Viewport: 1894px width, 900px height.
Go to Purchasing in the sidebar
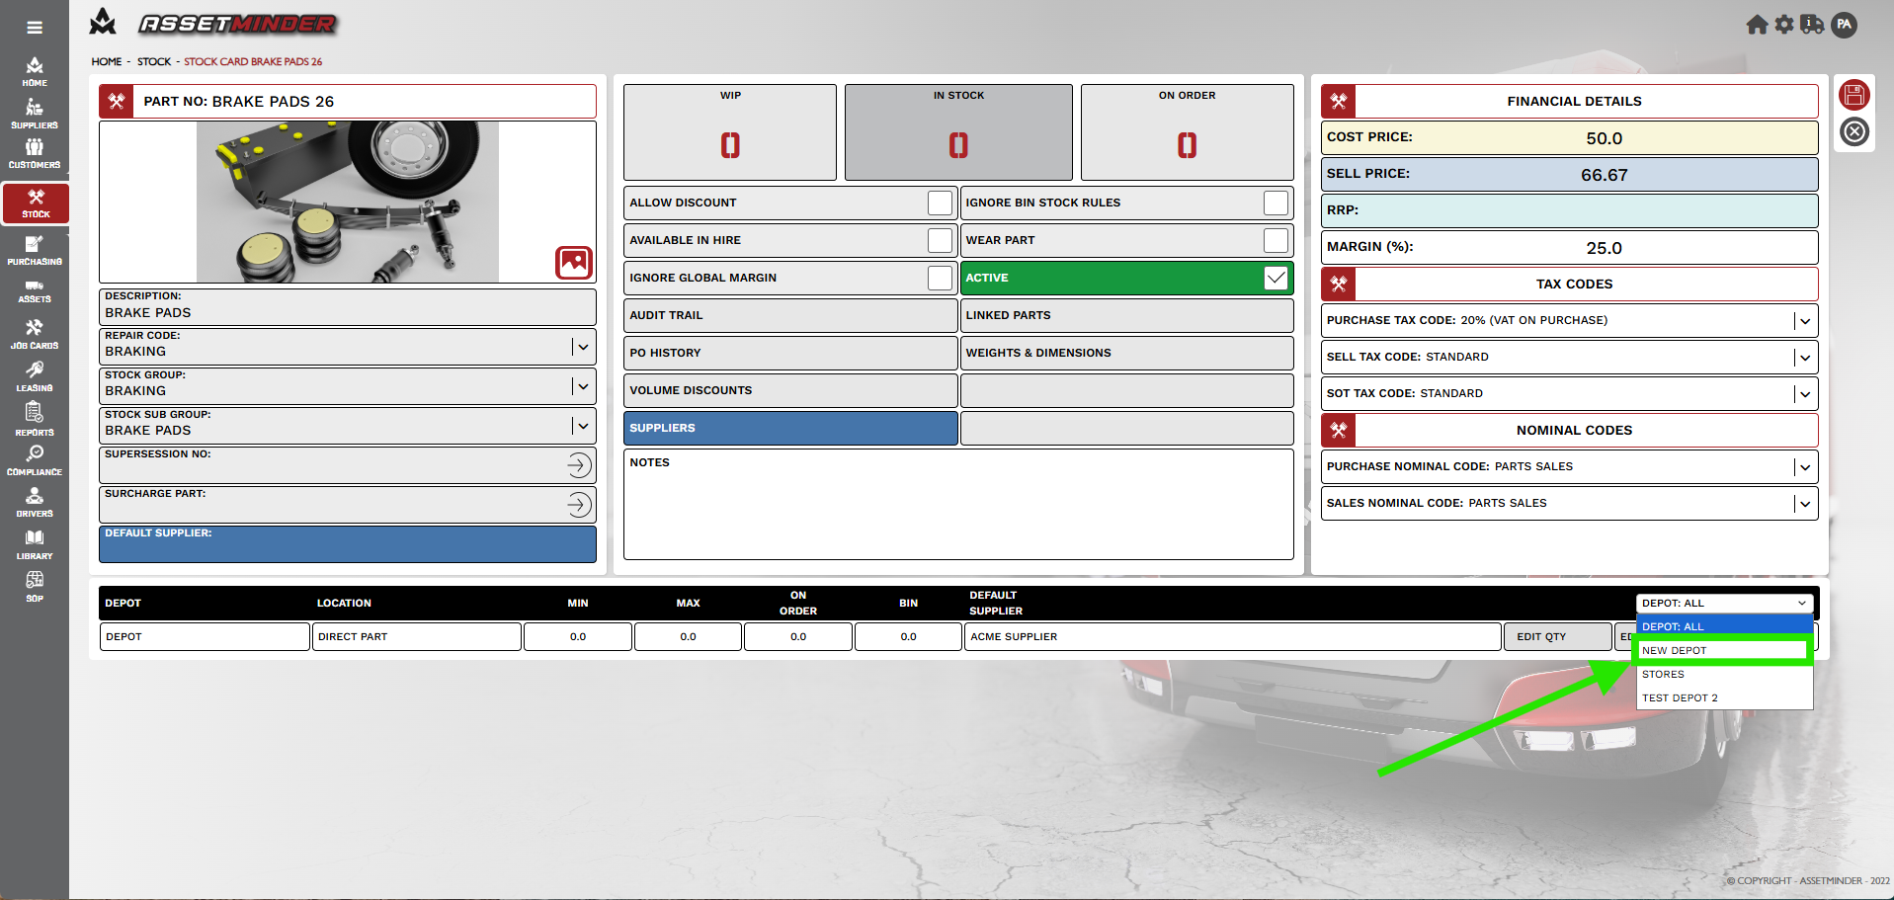pos(35,250)
